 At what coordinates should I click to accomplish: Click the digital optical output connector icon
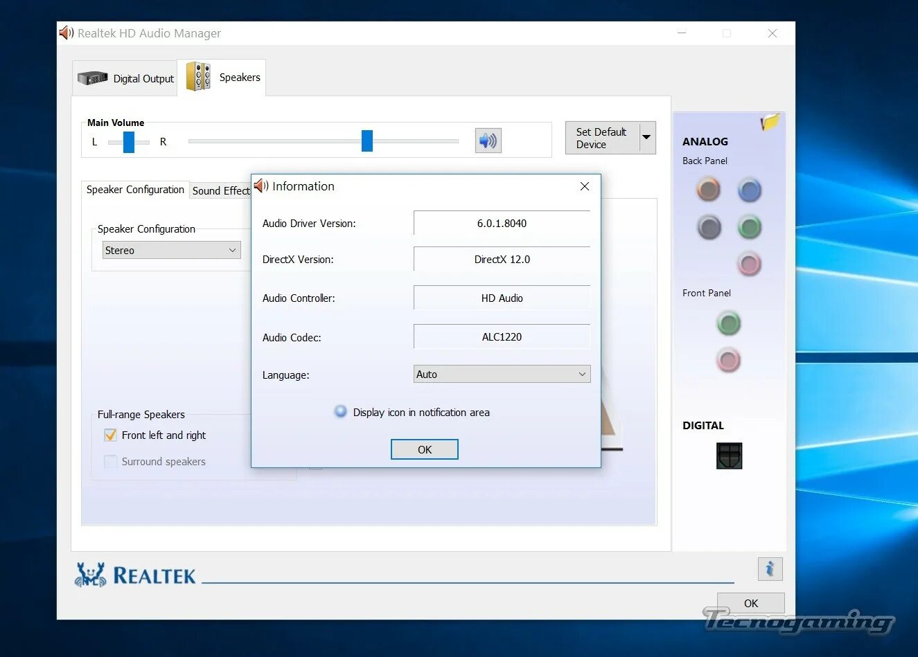729,456
